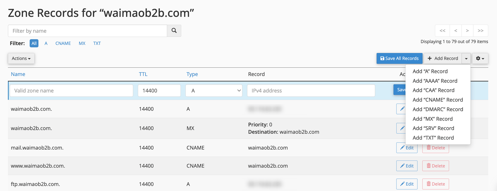This screenshot has height=191, width=497.
Task: Filter records by MX type
Action: point(82,43)
